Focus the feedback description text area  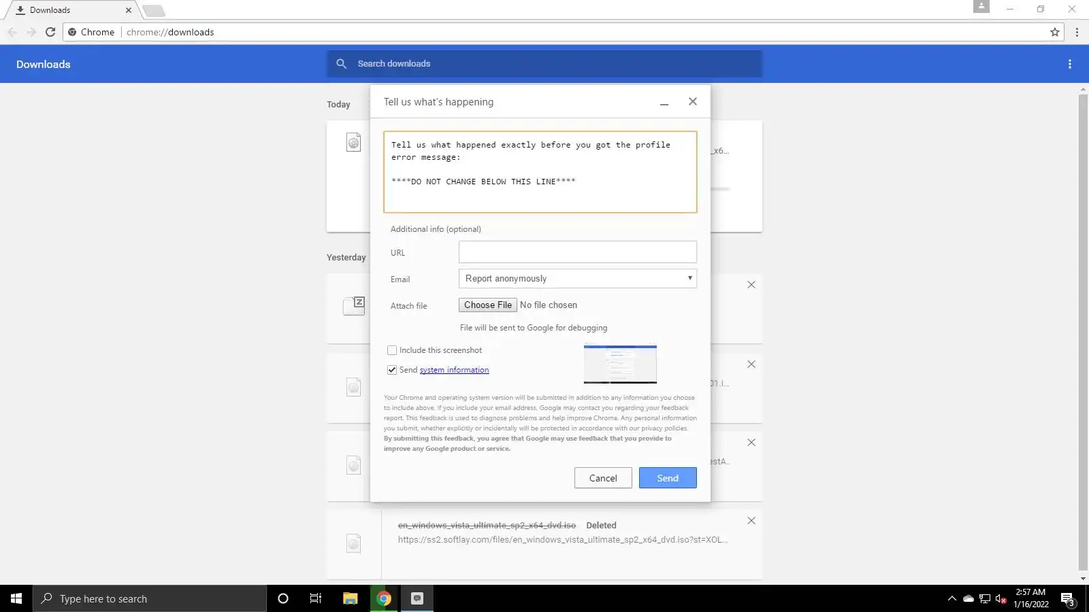[540, 172]
